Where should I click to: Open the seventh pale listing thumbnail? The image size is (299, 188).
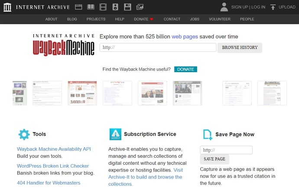[237, 93]
